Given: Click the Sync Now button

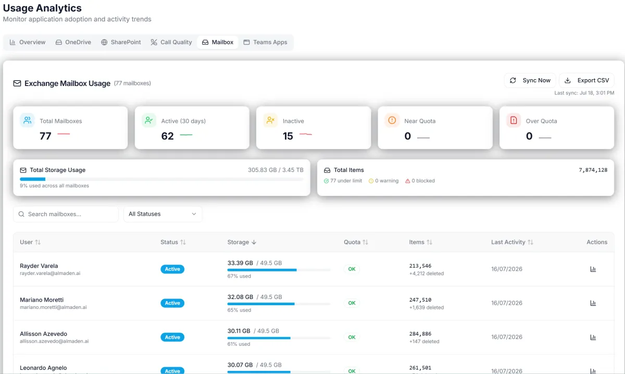Looking at the screenshot, I should (x=530, y=80).
